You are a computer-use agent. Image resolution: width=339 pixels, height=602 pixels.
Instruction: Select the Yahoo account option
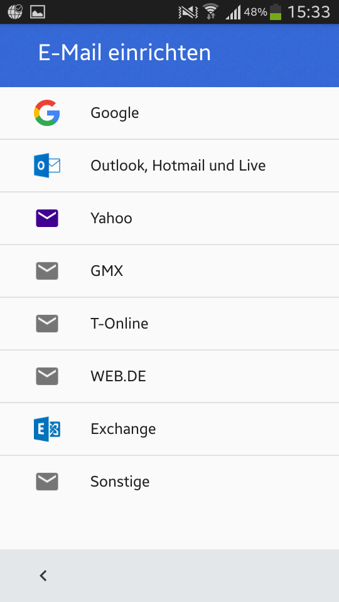point(169,218)
